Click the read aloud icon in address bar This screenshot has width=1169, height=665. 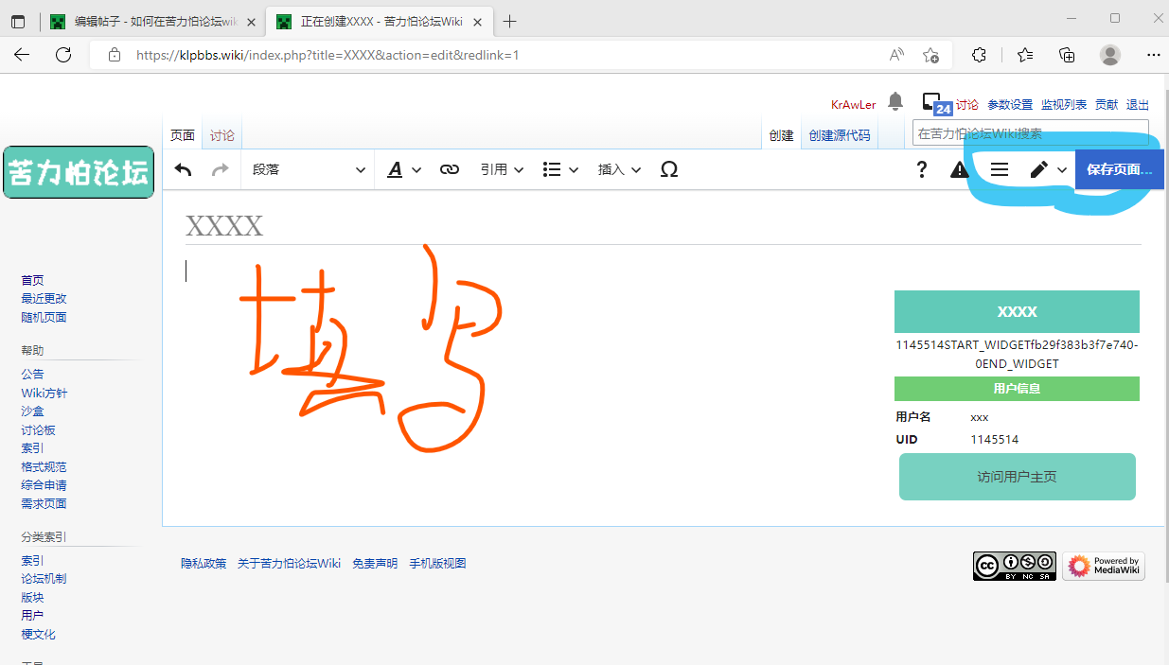pos(896,55)
